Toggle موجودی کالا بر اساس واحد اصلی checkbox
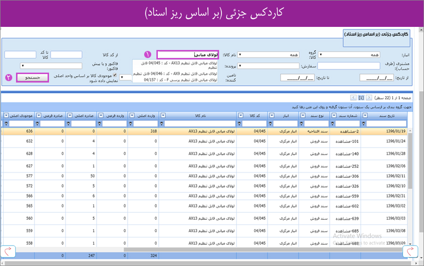The height and width of the screenshot is (266, 424). click(x=114, y=75)
